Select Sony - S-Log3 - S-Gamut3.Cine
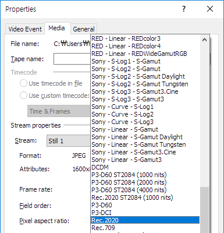Screen dimensions: 224x233 click(145, 91)
